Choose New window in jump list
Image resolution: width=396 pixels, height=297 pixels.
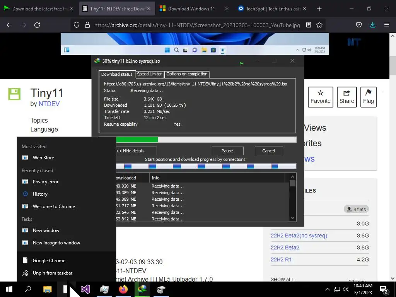(x=67, y=230)
